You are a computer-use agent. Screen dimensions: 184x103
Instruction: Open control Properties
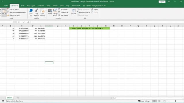click(x=63, y=9)
